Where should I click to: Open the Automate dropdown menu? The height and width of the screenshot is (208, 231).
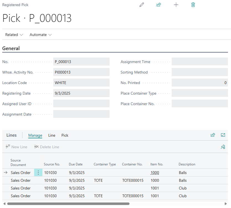click(40, 35)
